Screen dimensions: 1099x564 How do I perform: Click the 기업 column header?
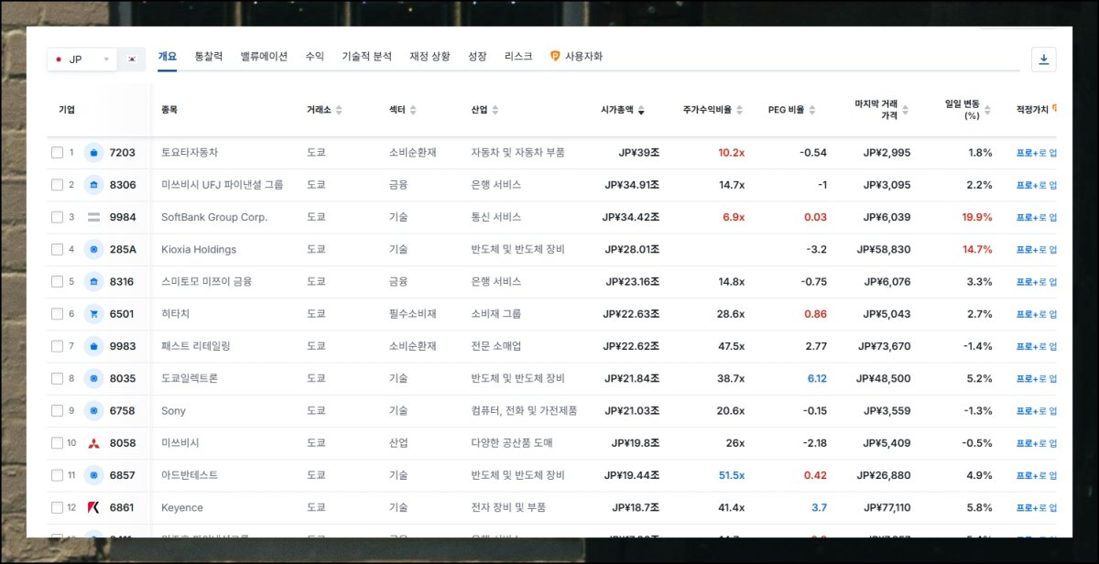click(67, 110)
